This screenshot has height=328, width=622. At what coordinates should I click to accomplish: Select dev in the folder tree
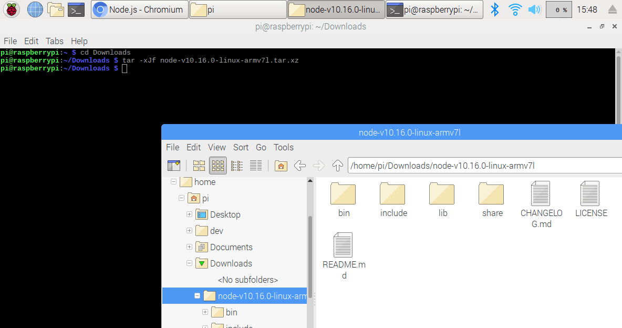click(216, 231)
